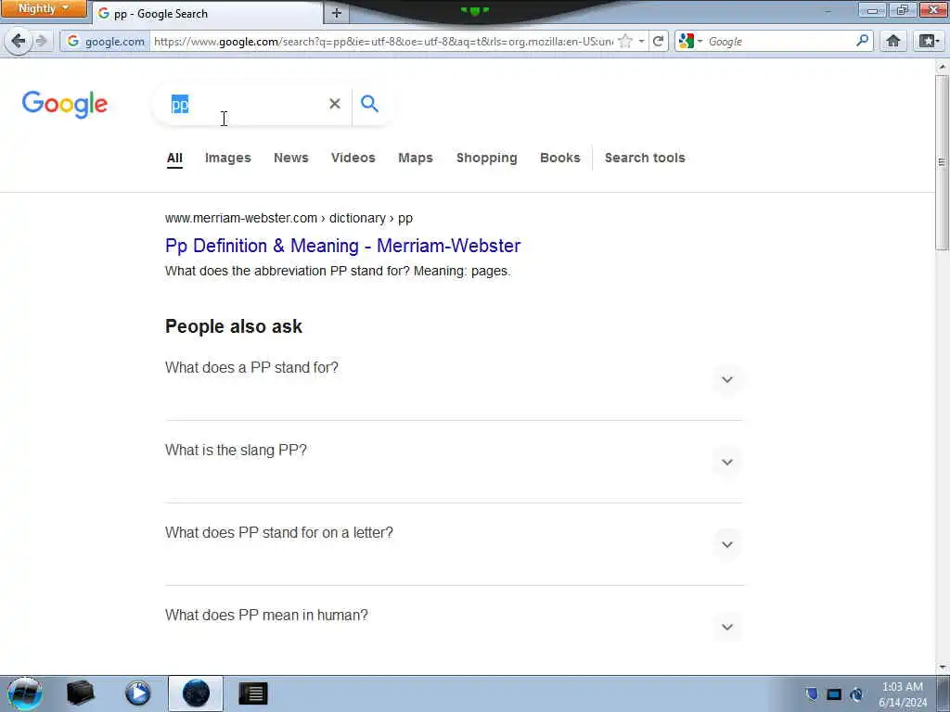Open the Bookmarks menu toolbar icon
The image size is (950, 712).
pos(928,41)
